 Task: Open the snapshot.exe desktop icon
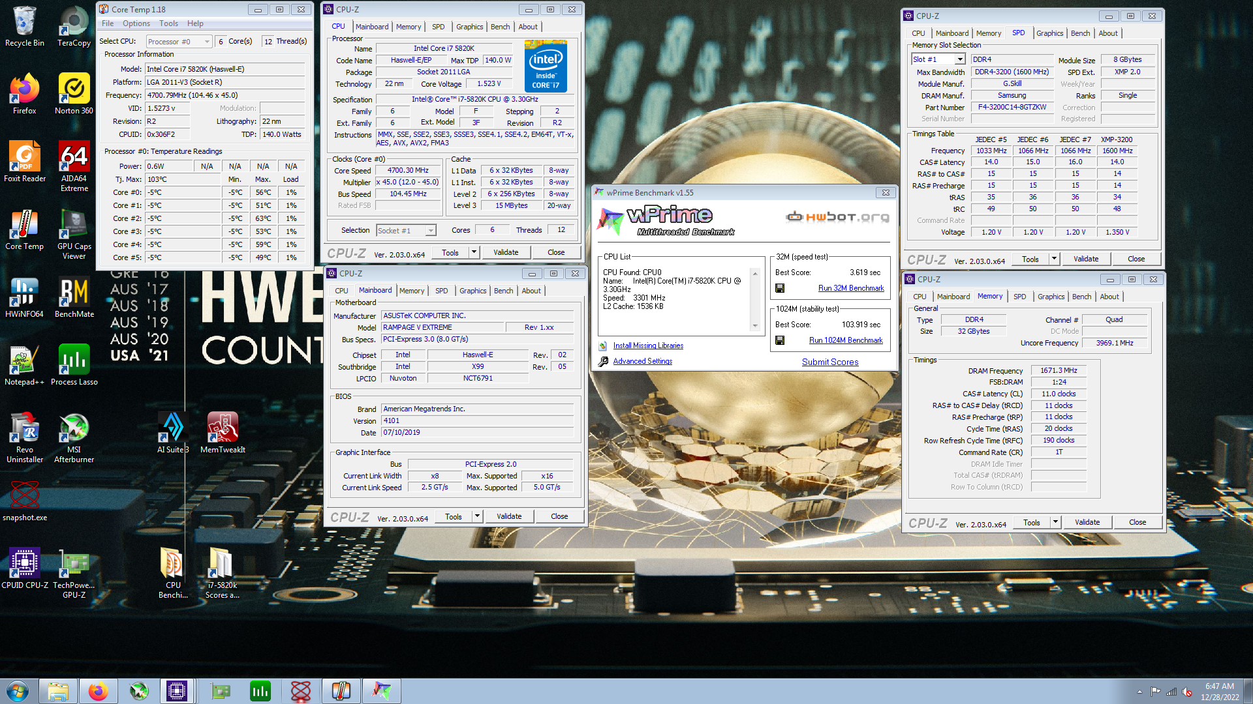pos(25,501)
